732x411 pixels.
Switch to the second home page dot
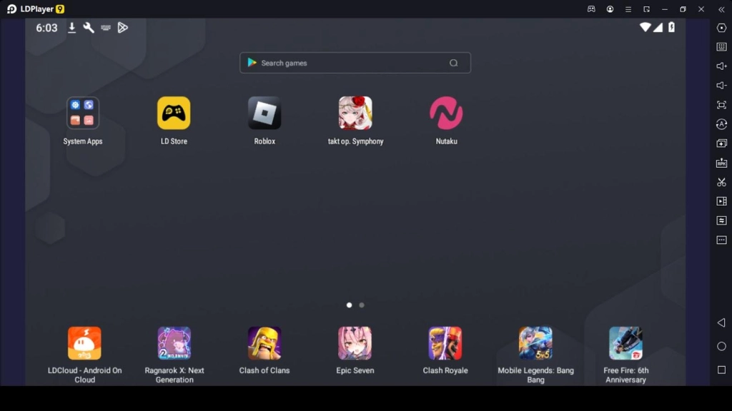362,305
